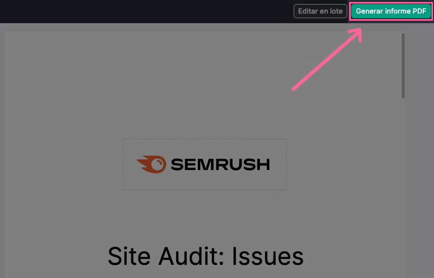Image resolution: width=434 pixels, height=278 pixels.
Task: Click the word Issues in the report title
Action: coord(267,257)
